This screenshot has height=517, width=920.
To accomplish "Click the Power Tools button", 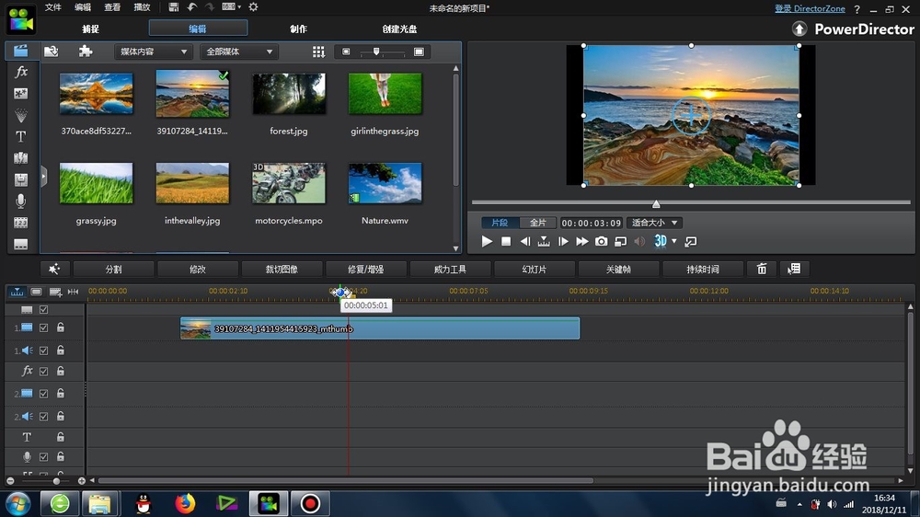I will (450, 269).
